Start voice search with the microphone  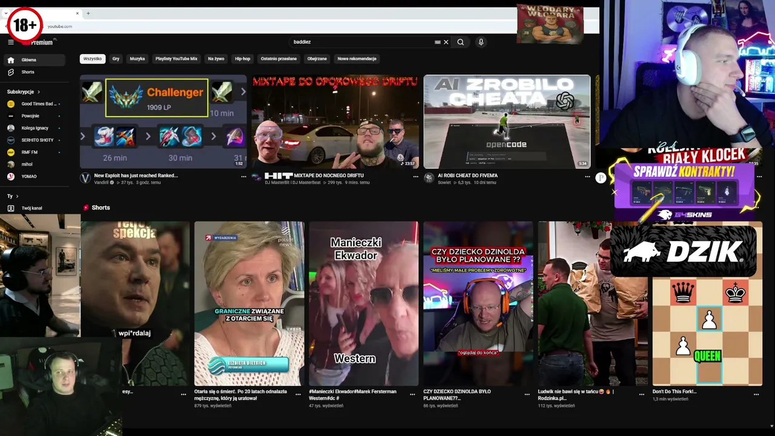click(481, 42)
